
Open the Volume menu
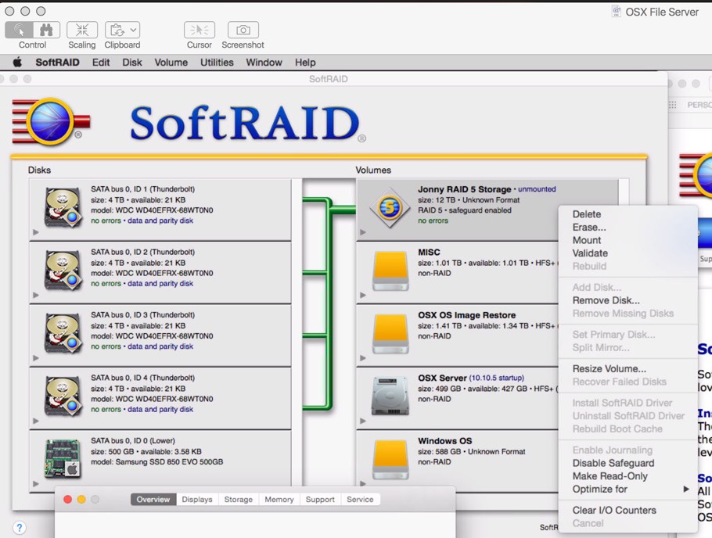click(171, 63)
